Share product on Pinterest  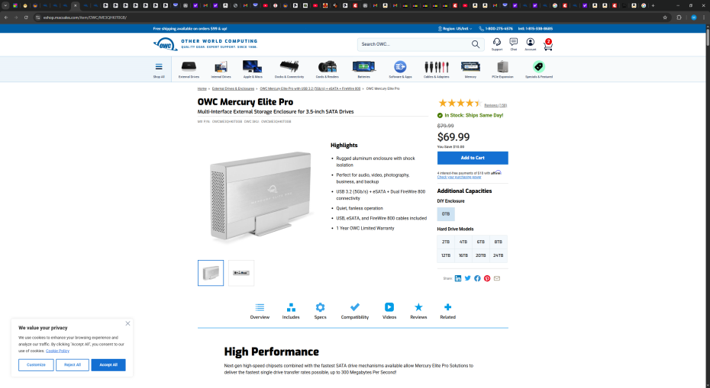[487, 278]
